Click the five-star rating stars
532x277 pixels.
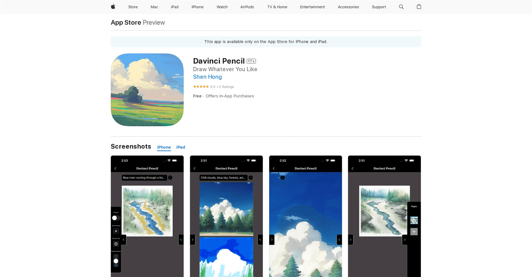201,87
